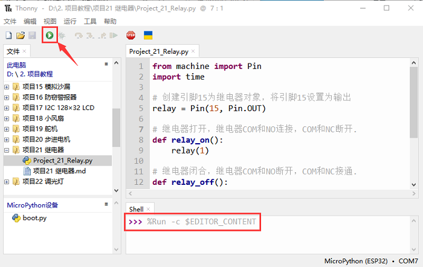Open the MicroPython设备 panel menu icon
423x267 pixels.
[x=106, y=204]
